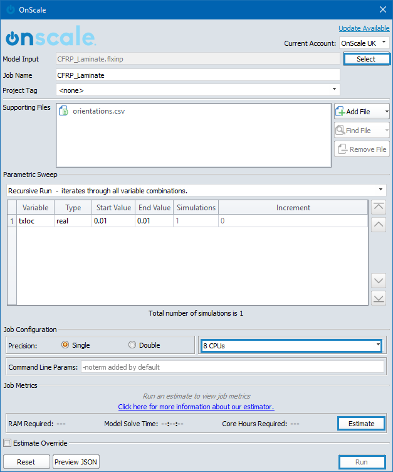Click the Increment column header
The height and width of the screenshot is (472, 393).
coord(293,207)
